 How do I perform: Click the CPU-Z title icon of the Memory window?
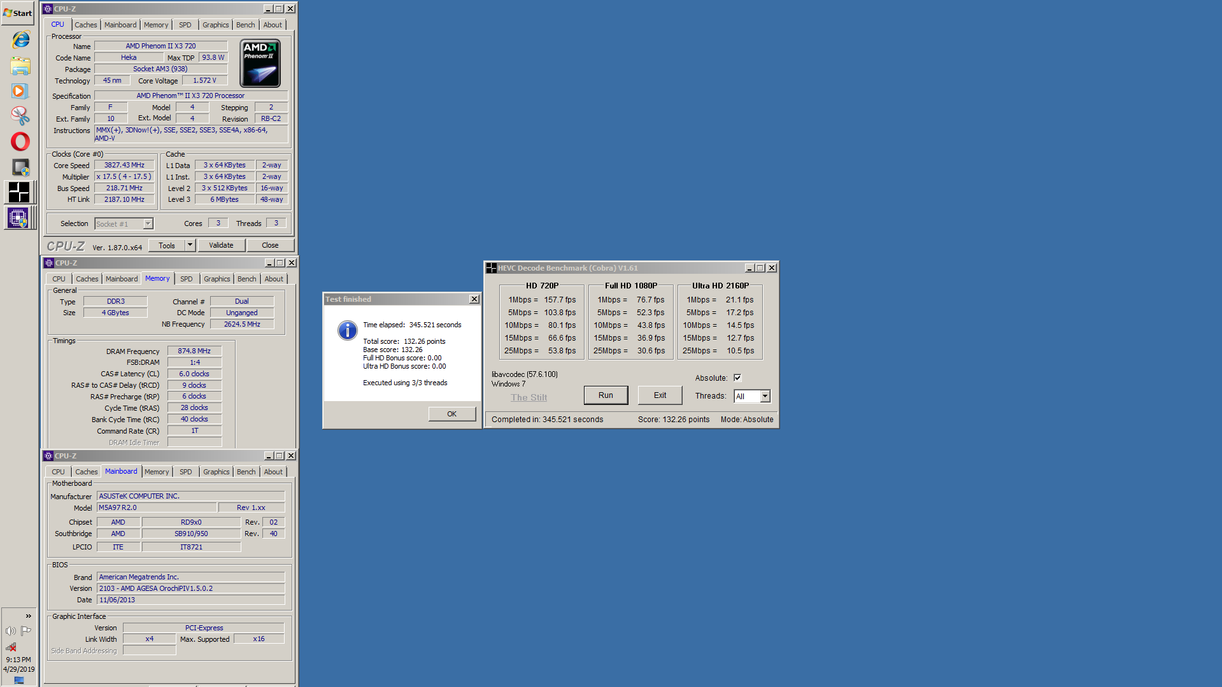[49, 263]
